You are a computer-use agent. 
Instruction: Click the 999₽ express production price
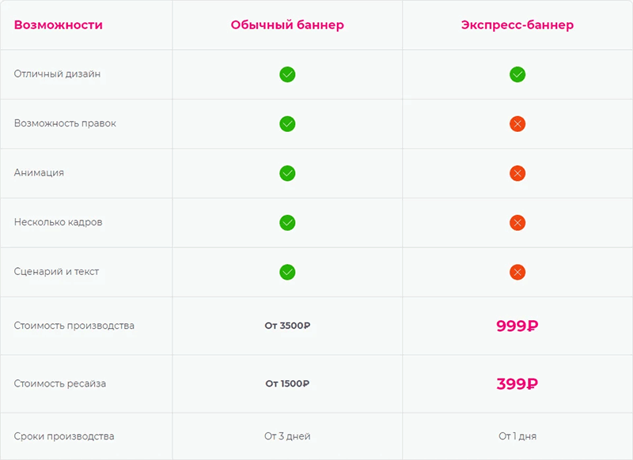(x=517, y=326)
